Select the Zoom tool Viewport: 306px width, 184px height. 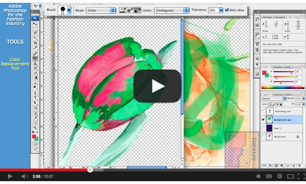click(x=35, y=127)
